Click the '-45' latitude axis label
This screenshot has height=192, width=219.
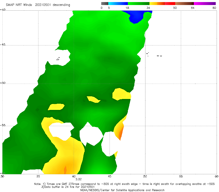pos(3,45)
